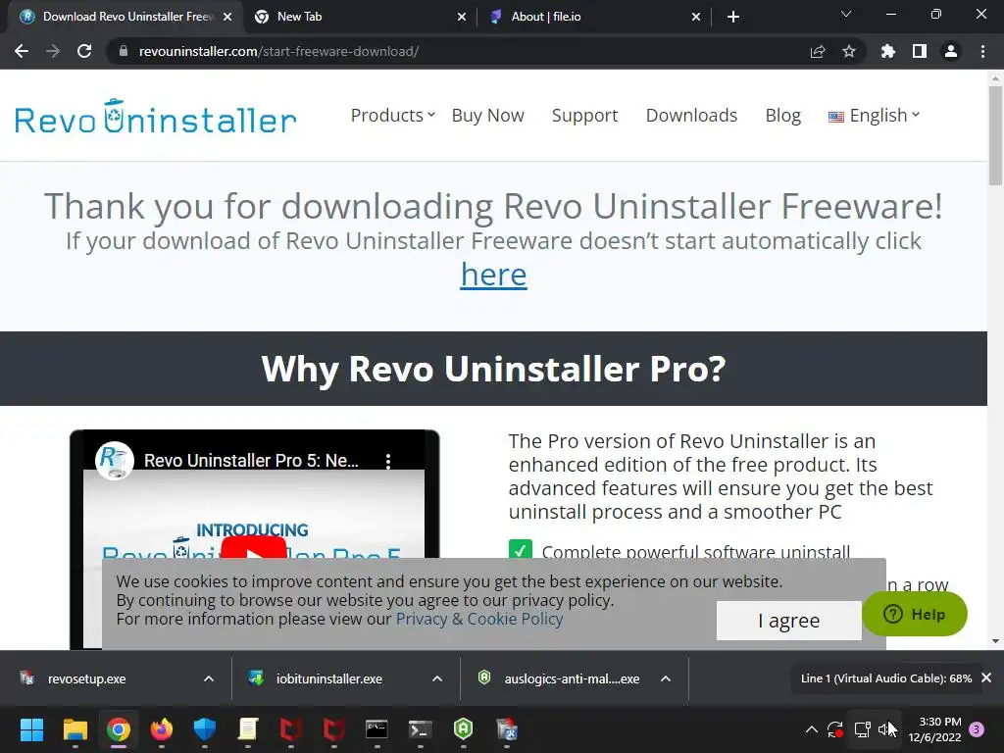1004x753 pixels.
Task: Open the Auslogics green shield taskbar icon
Action: point(463,729)
